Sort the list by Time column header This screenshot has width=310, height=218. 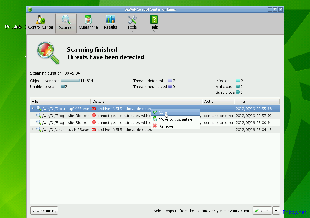256,101
